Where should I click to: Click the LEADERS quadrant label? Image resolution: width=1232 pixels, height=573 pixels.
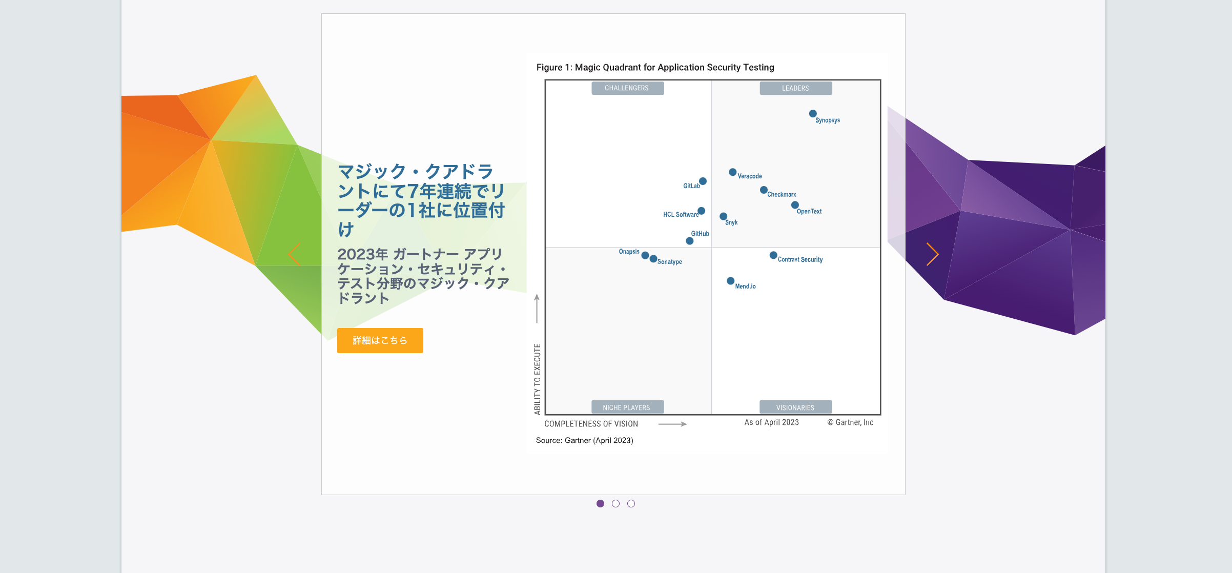(795, 88)
